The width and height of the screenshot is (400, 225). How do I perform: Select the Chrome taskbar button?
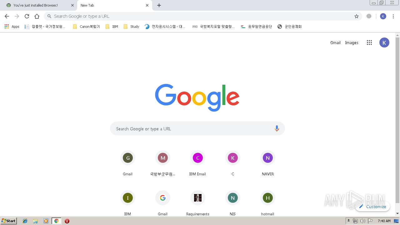(x=56, y=221)
